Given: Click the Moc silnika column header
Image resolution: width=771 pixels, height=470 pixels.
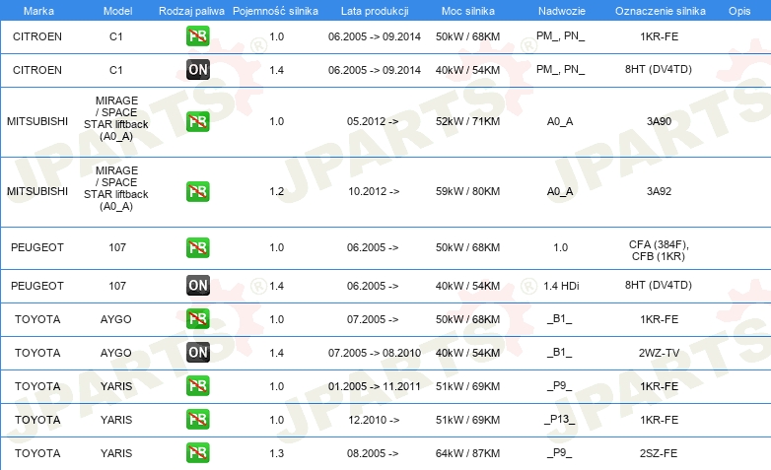Looking at the screenshot, I should (467, 11).
